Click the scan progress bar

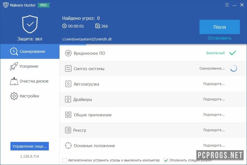[x=153, y=45]
